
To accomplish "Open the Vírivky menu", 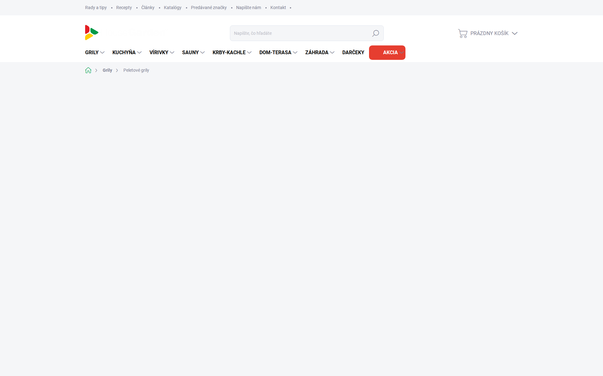I will [x=159, y=53].
